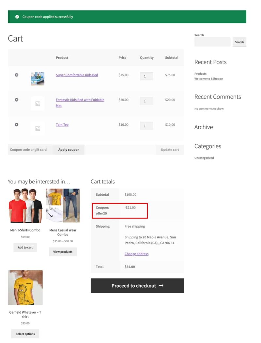
Task: Select options for Garfield Whatever T shirt
Action: pos(25,334)
